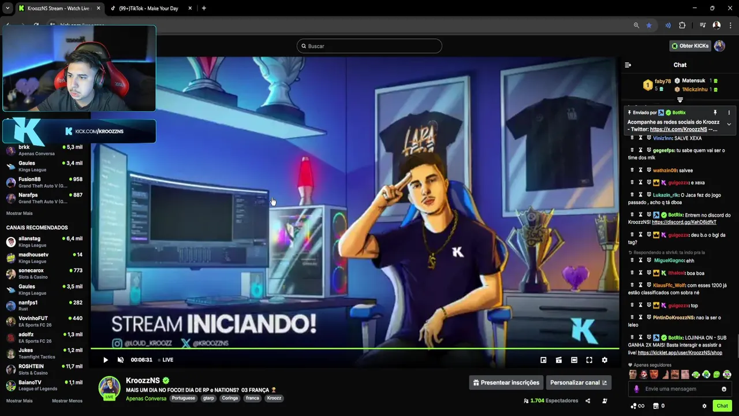Delete Viniz1nn's chat message

click(632, 138)
